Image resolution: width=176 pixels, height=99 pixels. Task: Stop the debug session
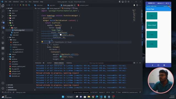click(x=26, y=5)
